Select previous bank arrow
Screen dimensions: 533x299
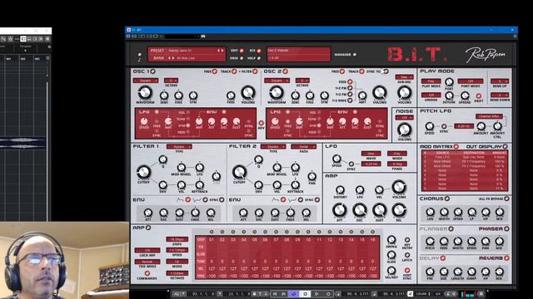[x=169, y=58]
